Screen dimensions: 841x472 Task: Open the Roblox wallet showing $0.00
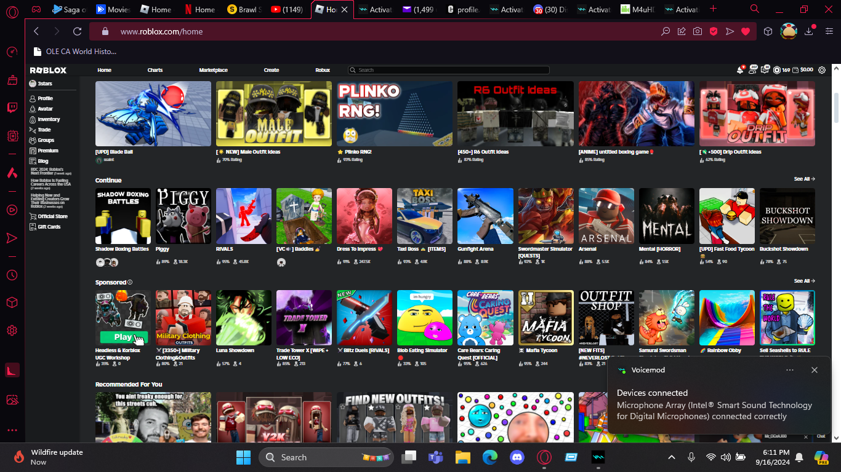coord(803,70)
